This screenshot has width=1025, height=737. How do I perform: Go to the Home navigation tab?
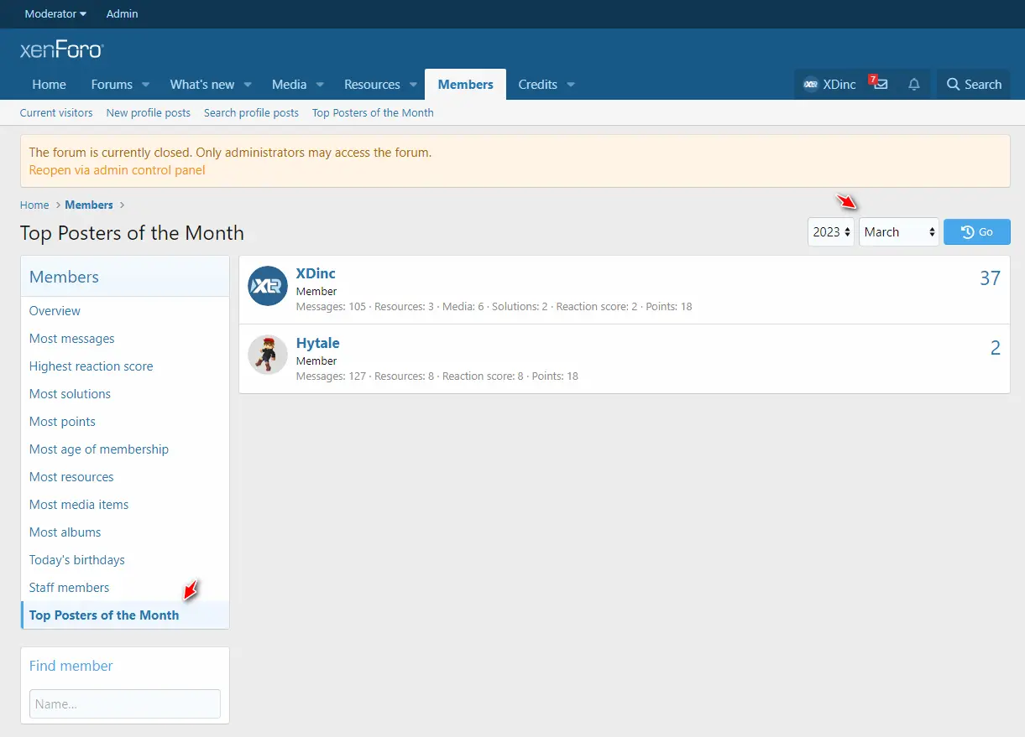tap(49, 85)
